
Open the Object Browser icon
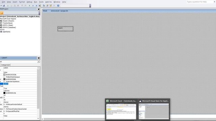(51, 6)
